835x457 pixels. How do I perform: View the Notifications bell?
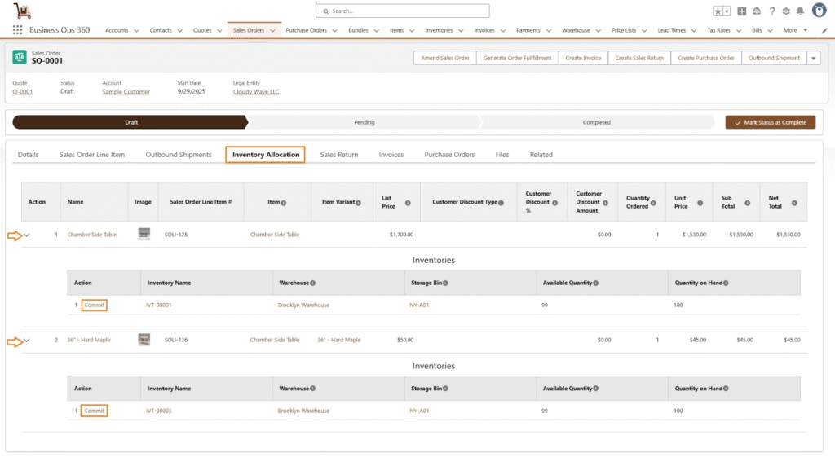tap(800, 11)
